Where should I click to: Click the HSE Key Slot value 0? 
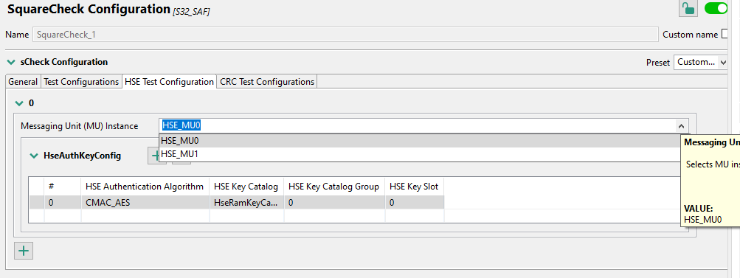pos(415,203)
